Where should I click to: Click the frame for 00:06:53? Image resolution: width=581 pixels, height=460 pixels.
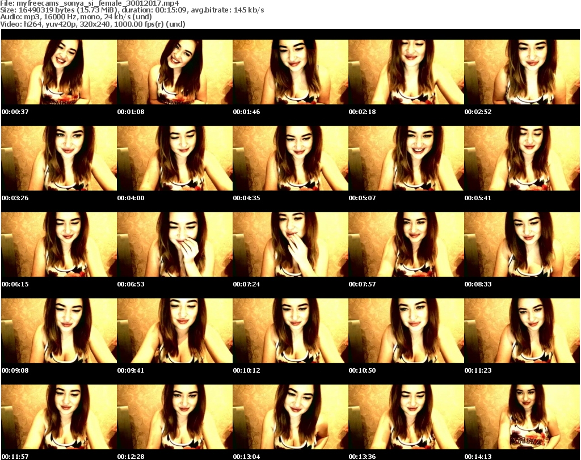click(x=175, y=244)
